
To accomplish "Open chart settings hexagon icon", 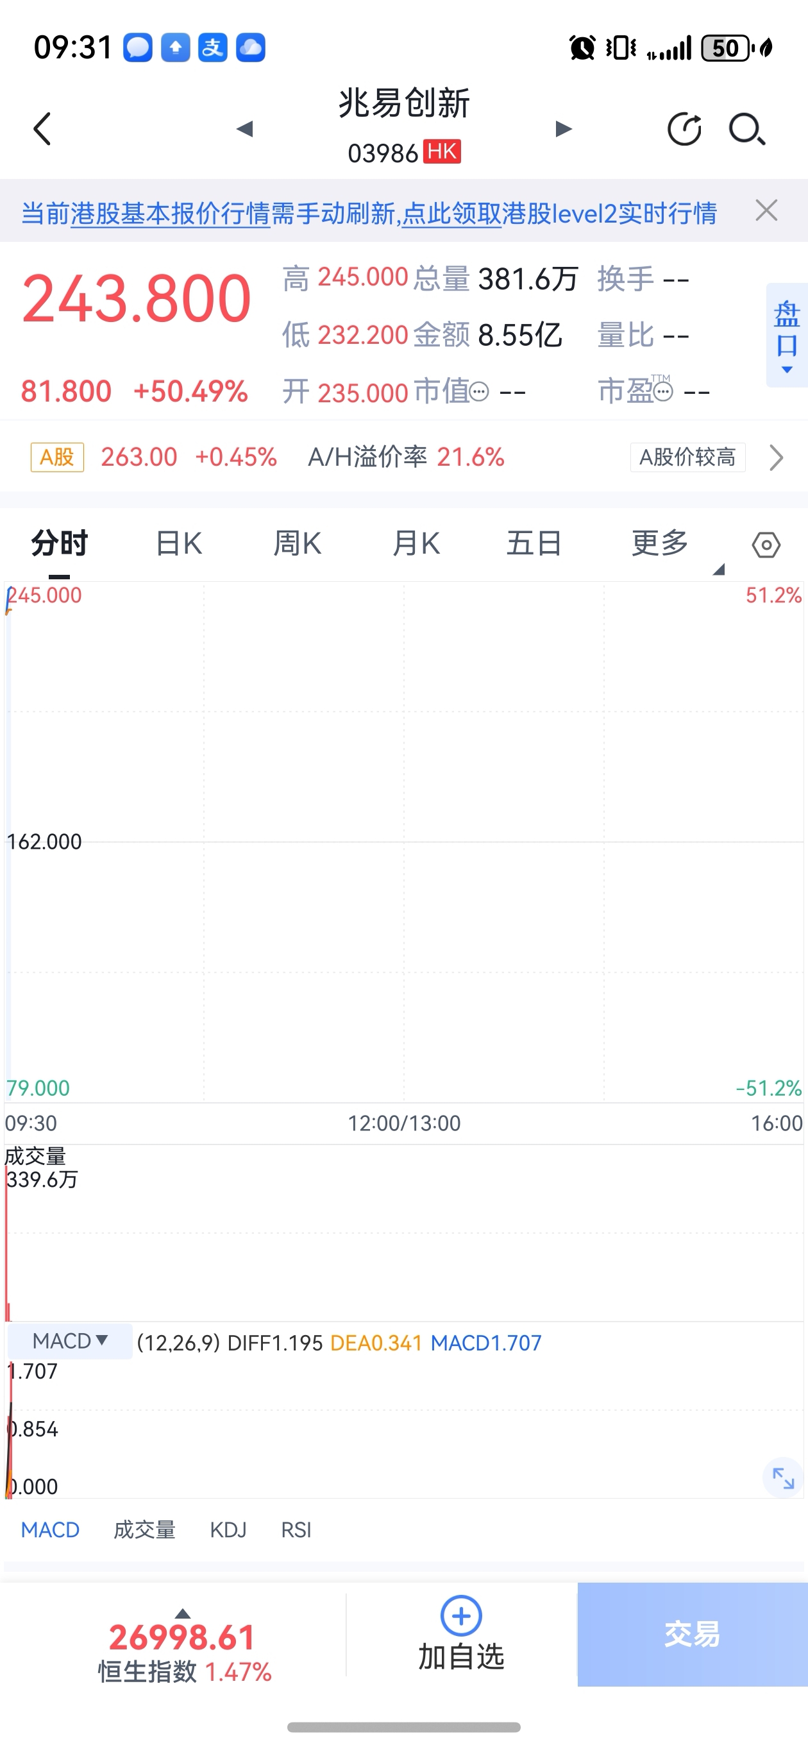I will (766, 545).
